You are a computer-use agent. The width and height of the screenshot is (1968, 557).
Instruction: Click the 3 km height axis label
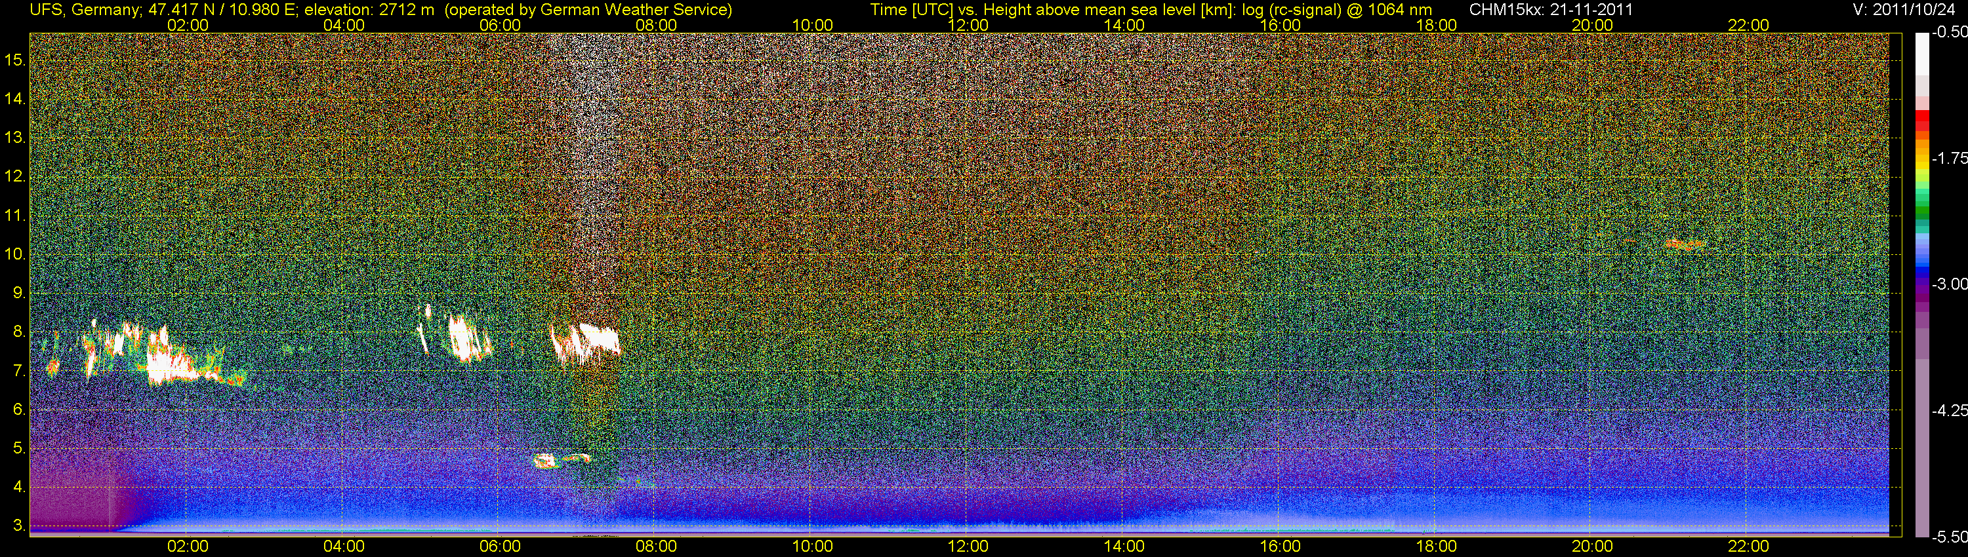pyautogui.click(x=20, y=525)
